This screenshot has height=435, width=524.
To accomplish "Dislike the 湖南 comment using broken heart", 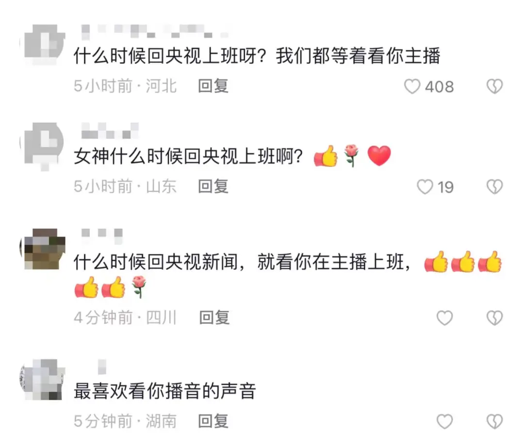I will tap(494, 421).
